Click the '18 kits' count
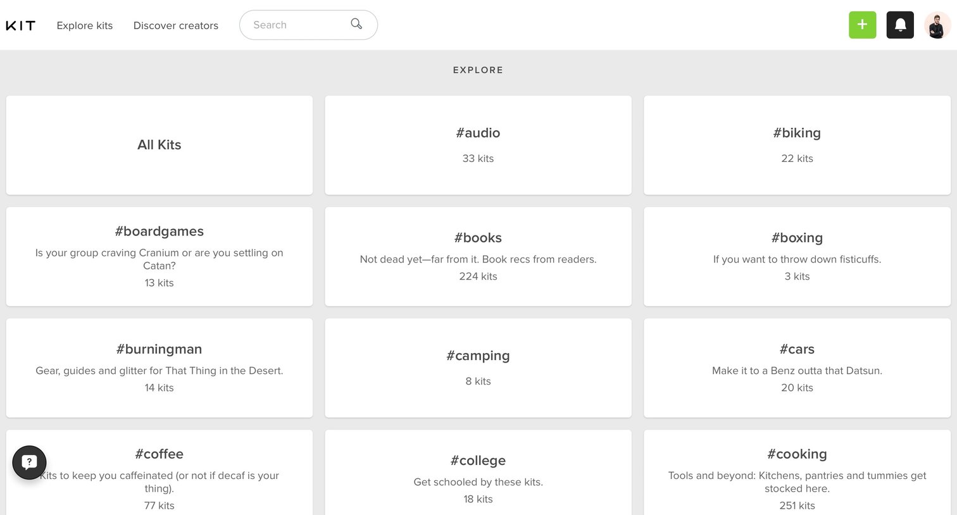This screenshot has width=957, height=515. tap(478, 499)
